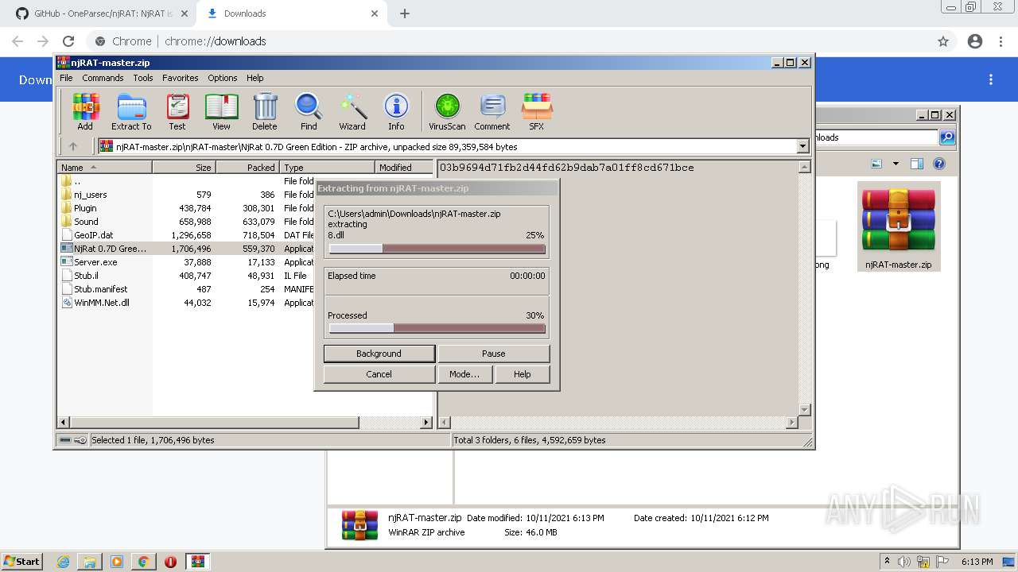This screenshot has height=572, width=1018.
Task: Click comment pane vertical scrollbar down arrow
Action: (804, 409)
